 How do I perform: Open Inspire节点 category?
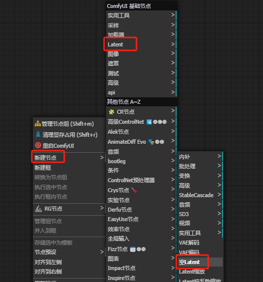(x=141, y=278)
